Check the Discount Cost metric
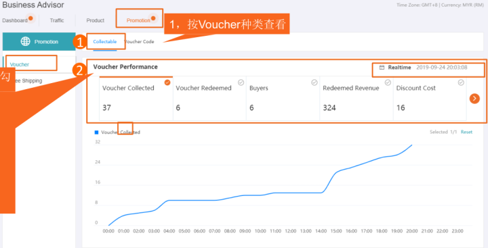 pyautogui.click(x=462, y=82)
